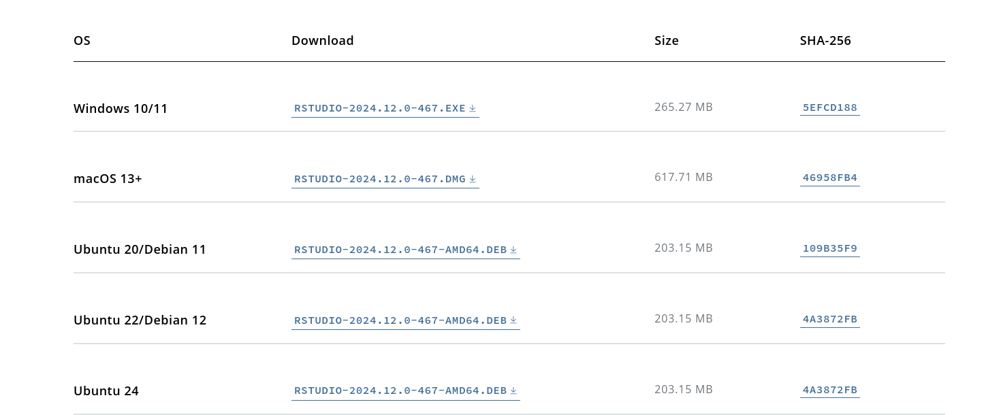Click the Size column header

[x=666, y=41]
